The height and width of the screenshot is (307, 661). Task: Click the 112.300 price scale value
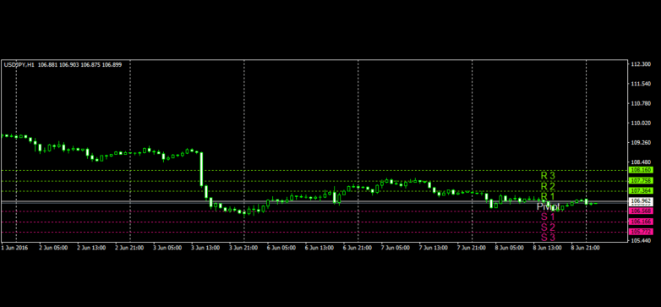tap(641, 64)
